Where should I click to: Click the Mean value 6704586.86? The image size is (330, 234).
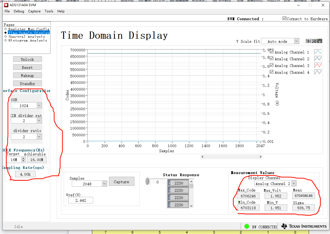pyautogui.click(x=304, y=196)
